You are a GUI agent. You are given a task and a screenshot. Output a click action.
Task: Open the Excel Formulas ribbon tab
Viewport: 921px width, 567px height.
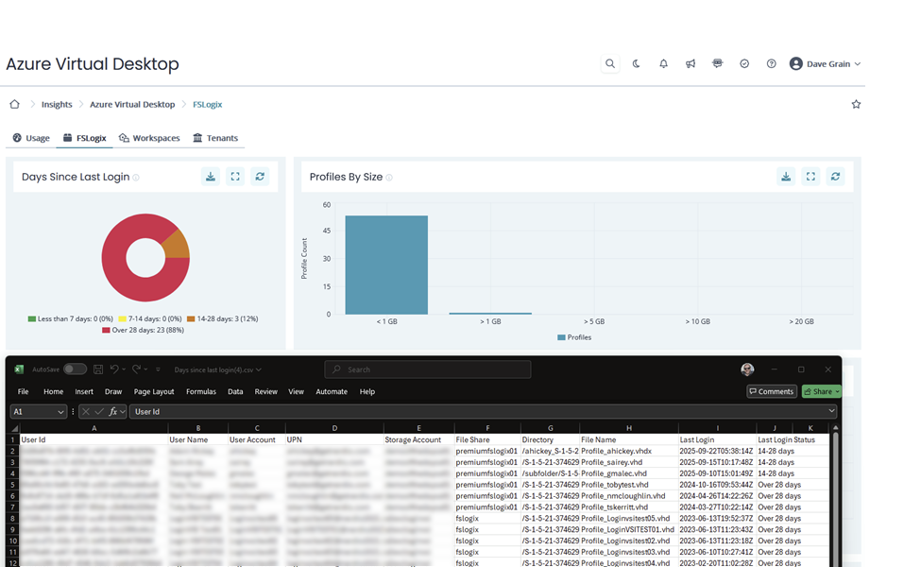click(x=200, y=391)
